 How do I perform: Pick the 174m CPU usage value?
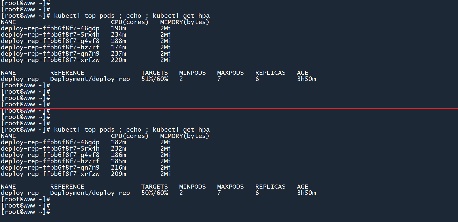[x=118, y=47]
